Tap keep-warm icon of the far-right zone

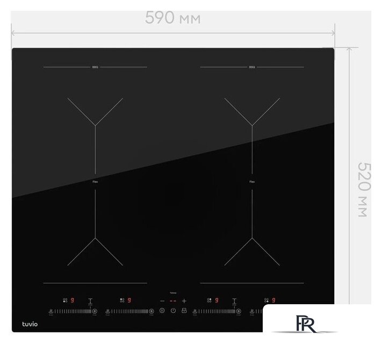(252, 311)
